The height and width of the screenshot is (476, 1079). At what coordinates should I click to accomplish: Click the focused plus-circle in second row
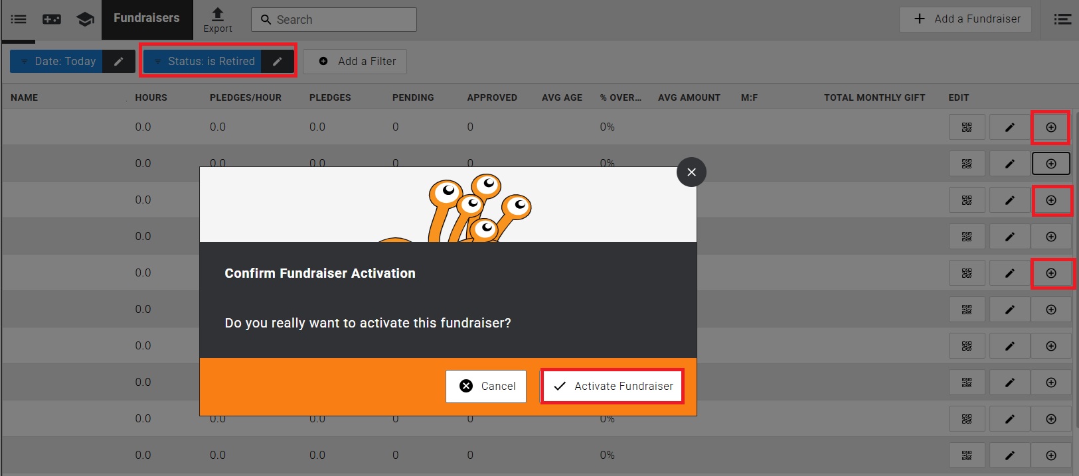[x=1051, y=164]
